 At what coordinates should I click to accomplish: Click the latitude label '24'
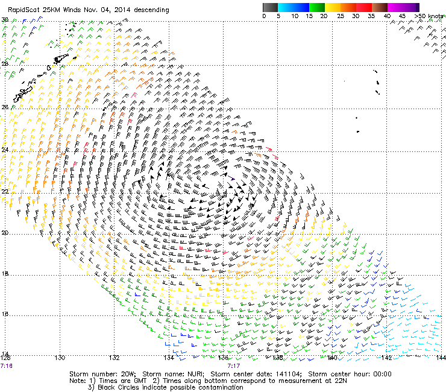(5, 150)
